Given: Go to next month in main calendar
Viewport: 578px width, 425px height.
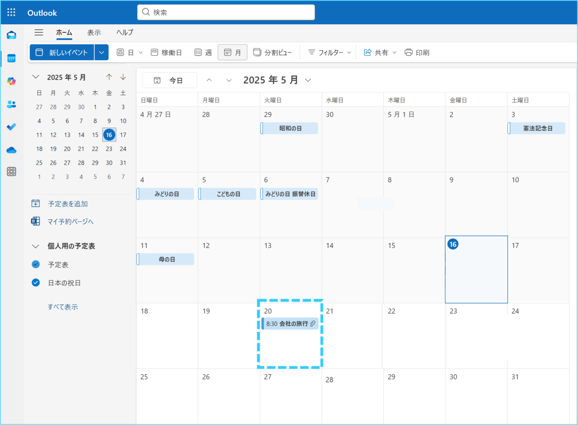Looking at the screenshot, I should [x=229, y=80].
